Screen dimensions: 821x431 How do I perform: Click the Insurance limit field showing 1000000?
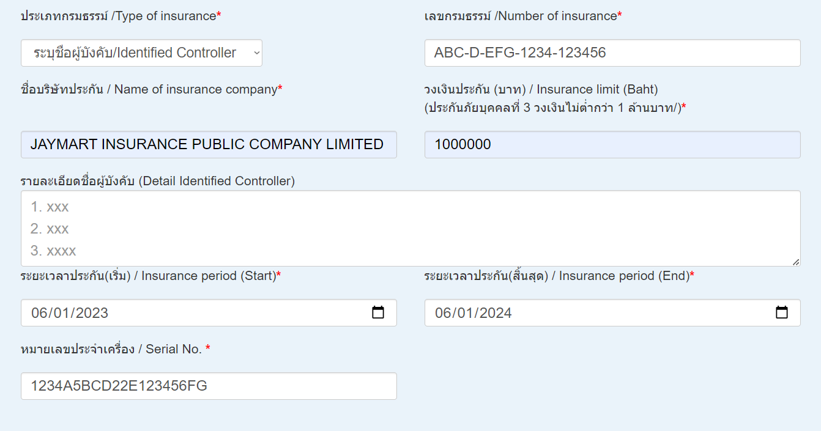[x=612, y=145]
